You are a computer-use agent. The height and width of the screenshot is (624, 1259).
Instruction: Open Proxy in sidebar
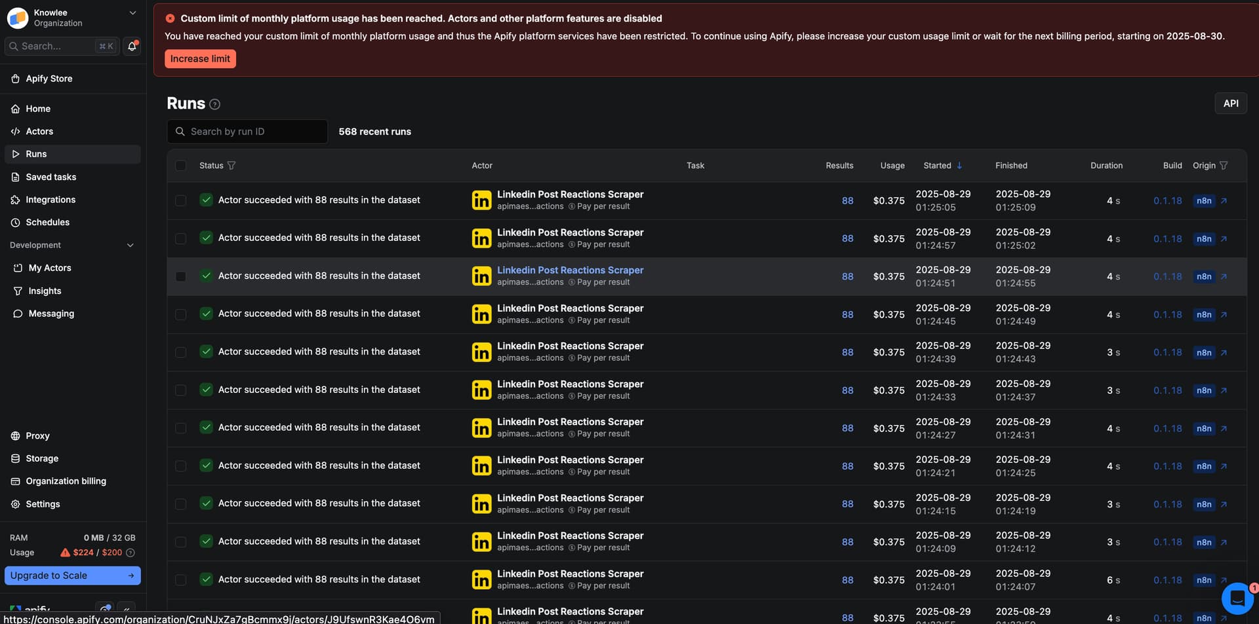click(73, 436)
